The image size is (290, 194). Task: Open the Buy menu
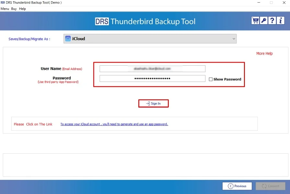tap(13, 9)
